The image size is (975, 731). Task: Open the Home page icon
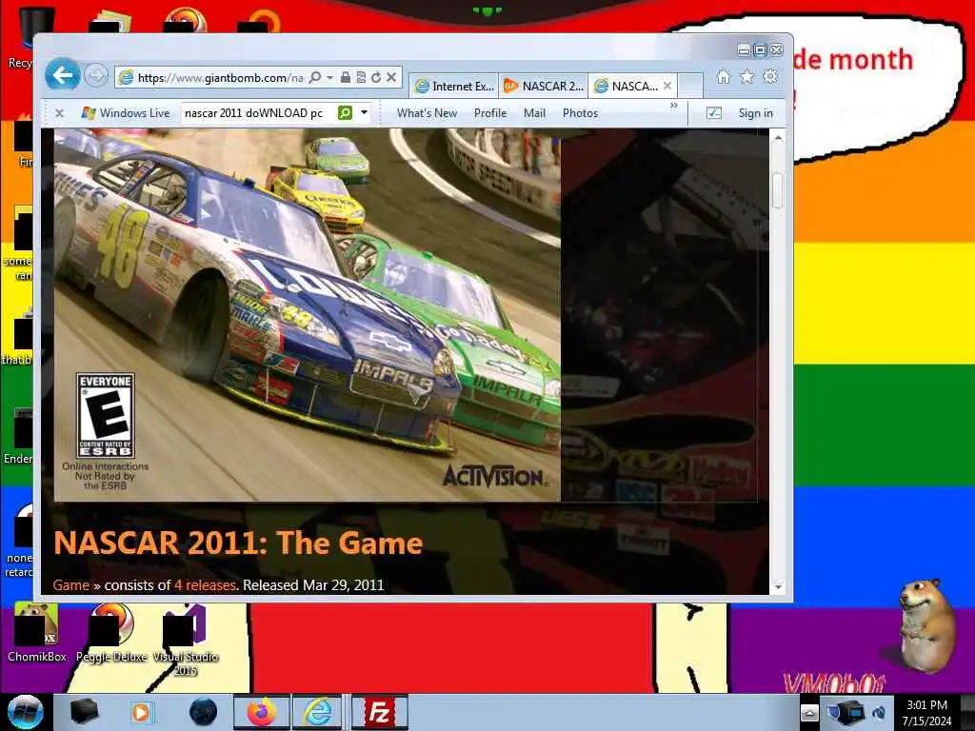point(724,76)
